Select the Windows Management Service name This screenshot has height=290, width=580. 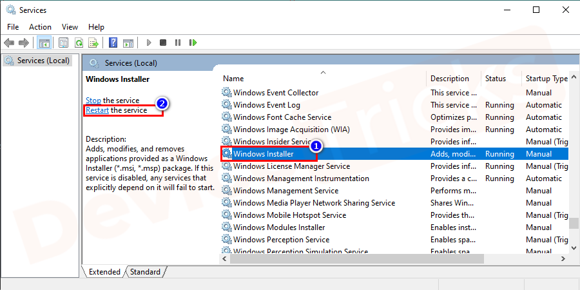286,191
